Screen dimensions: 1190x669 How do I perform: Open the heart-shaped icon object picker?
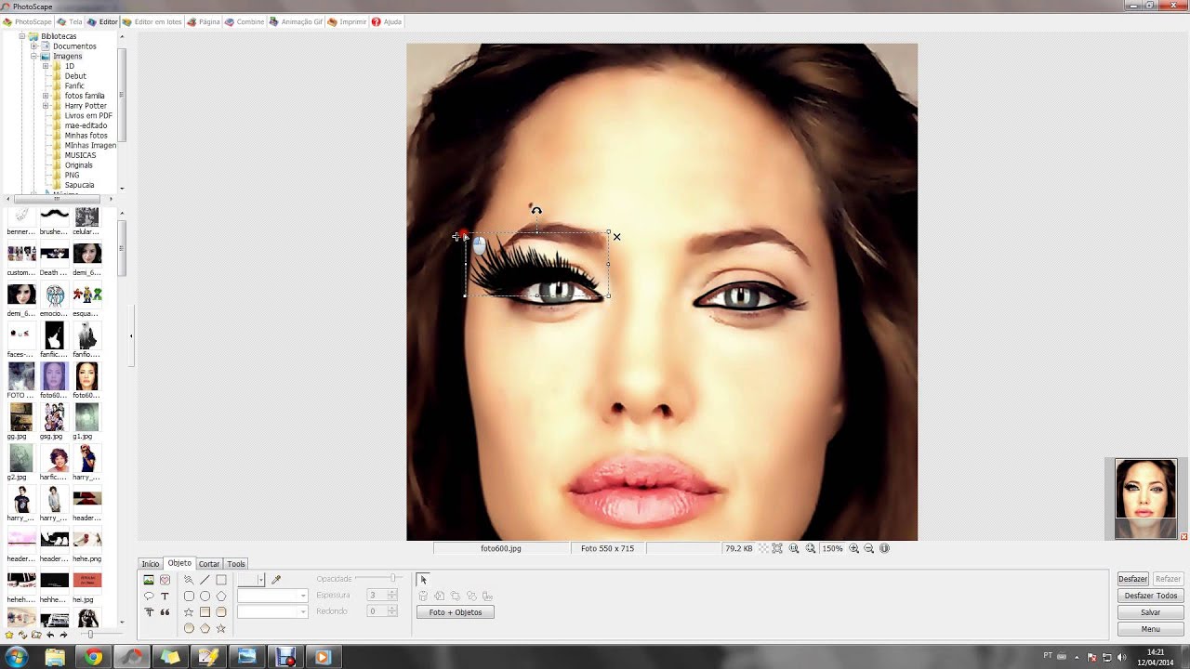click(x=165, y=580)
